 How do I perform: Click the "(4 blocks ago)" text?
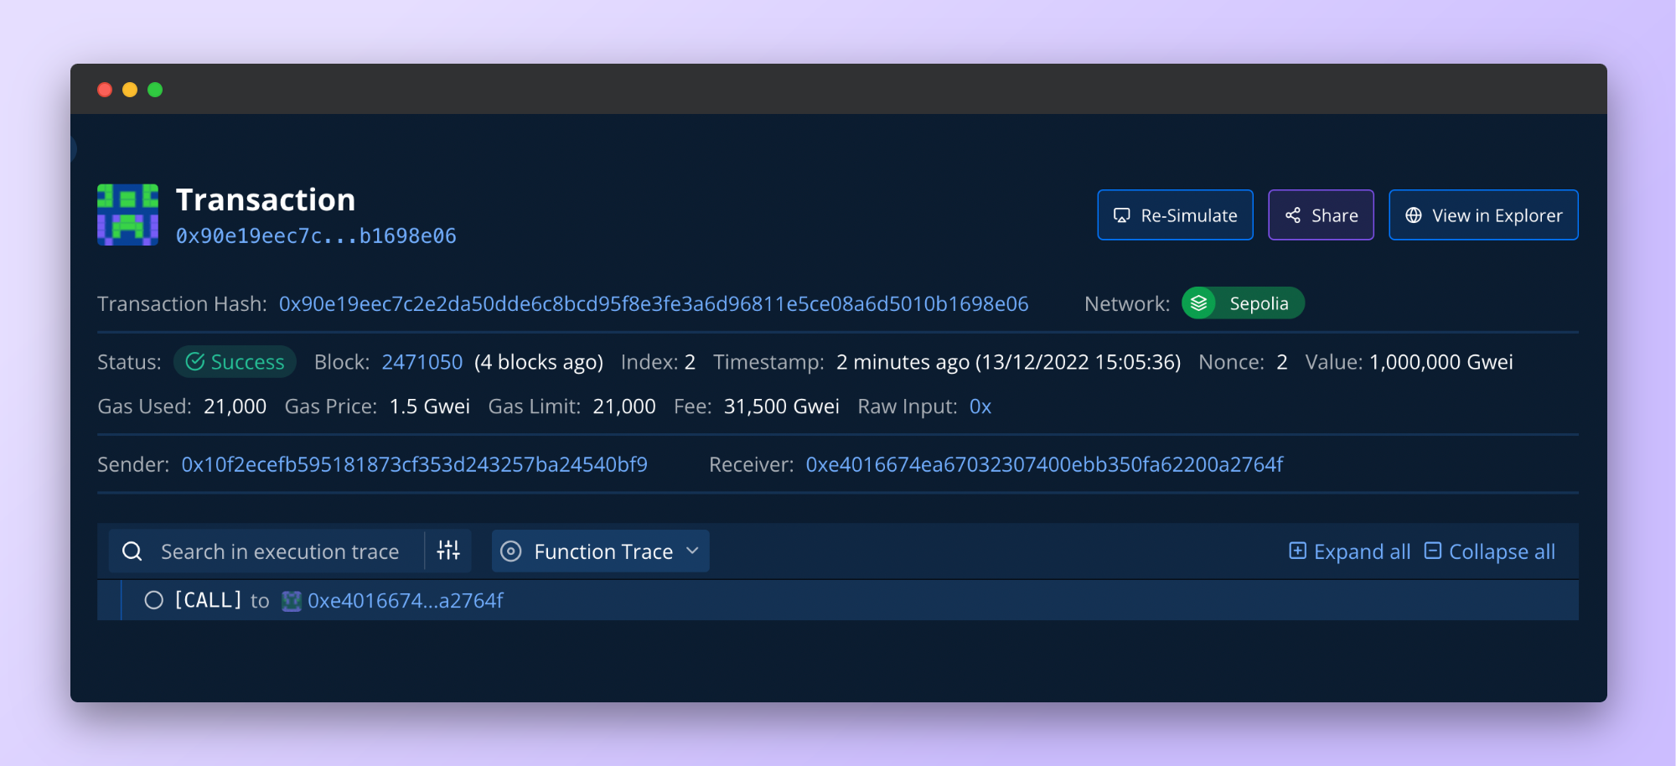point(539,362)
